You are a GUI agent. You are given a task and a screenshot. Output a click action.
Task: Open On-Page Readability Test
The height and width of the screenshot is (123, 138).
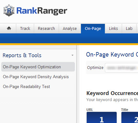tap(26, 86)
